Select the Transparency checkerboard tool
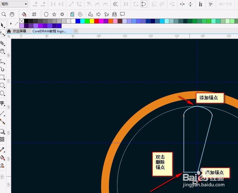This screenshot has height=193, width=238. (x=2, y=139)
